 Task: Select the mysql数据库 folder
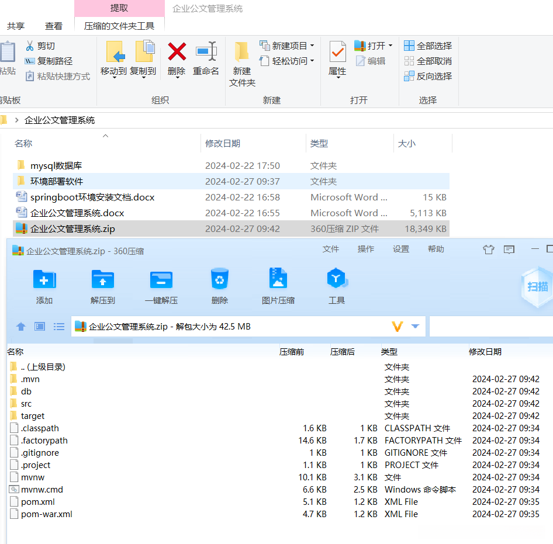click(x=231, y=165)
